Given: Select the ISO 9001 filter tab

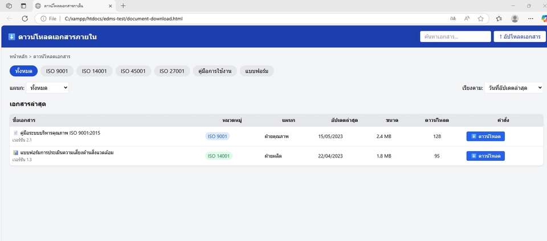Looking at the screenshot, I should [x=56, y=71].
